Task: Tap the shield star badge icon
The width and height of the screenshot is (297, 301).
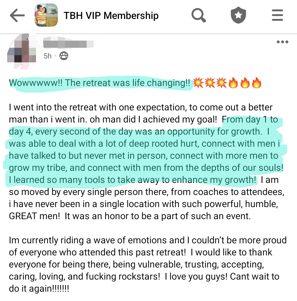Action: click(238, 15)
